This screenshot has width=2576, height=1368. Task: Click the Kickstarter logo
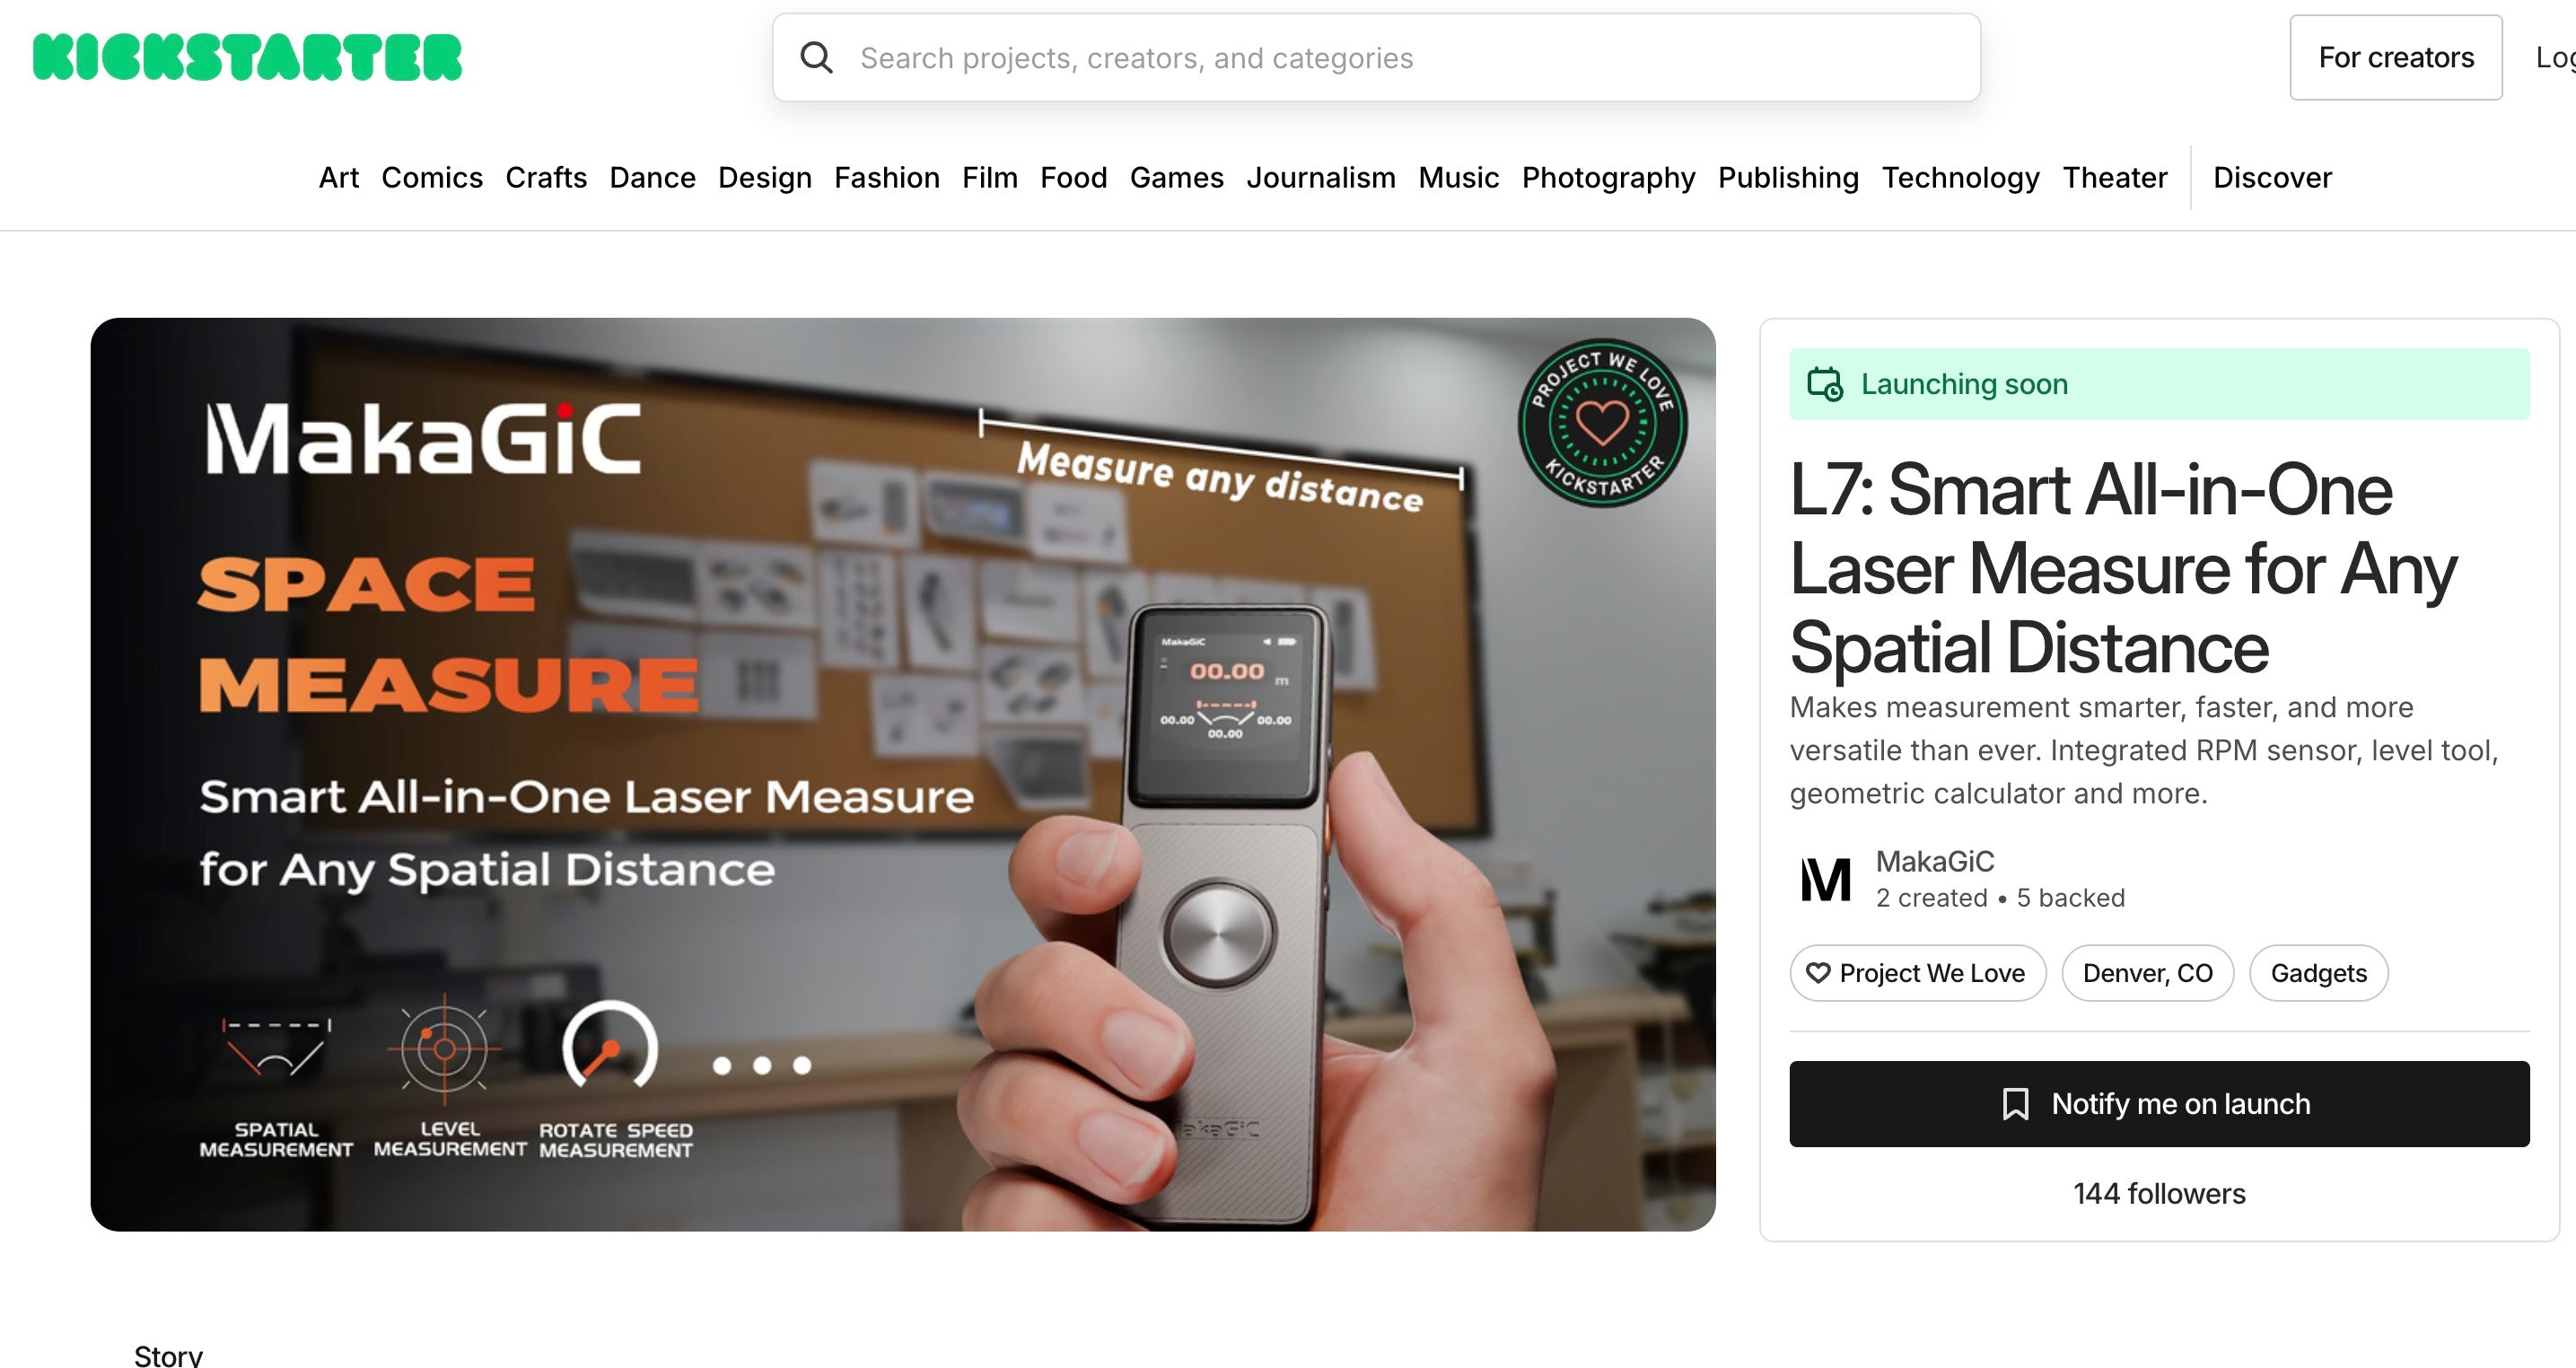point(247,57)
